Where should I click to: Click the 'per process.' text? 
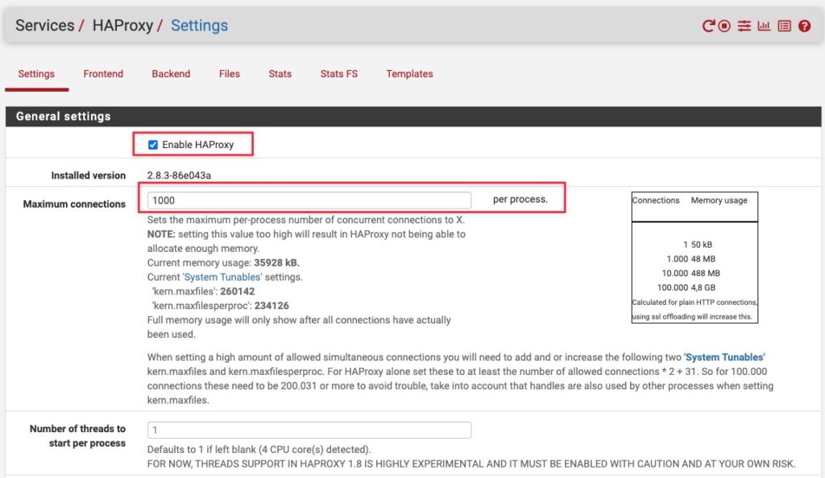(520, 199)
